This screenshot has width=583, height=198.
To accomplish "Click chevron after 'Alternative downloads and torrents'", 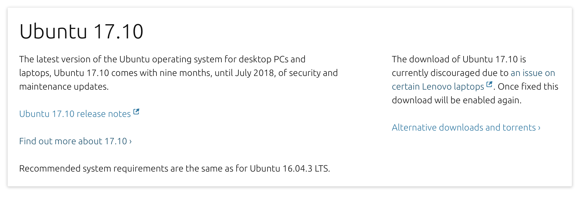I will 539,128.
